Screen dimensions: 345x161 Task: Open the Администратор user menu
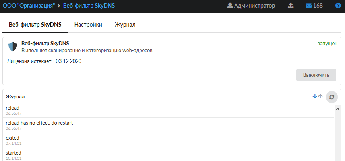(x=251, y=6)
